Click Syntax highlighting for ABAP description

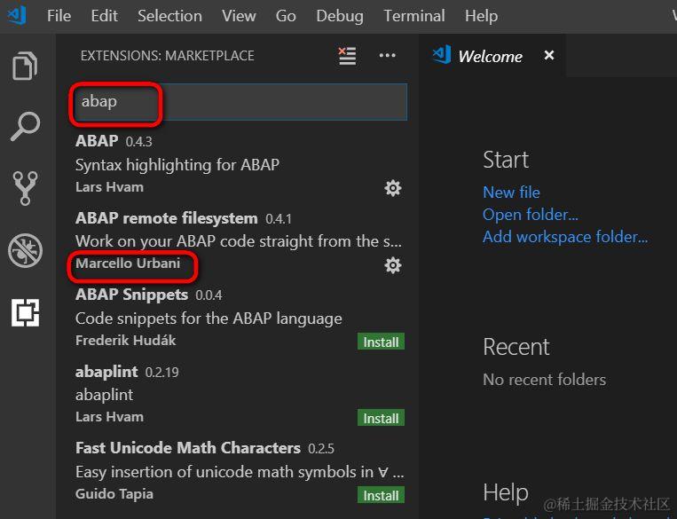coord(177,165)
